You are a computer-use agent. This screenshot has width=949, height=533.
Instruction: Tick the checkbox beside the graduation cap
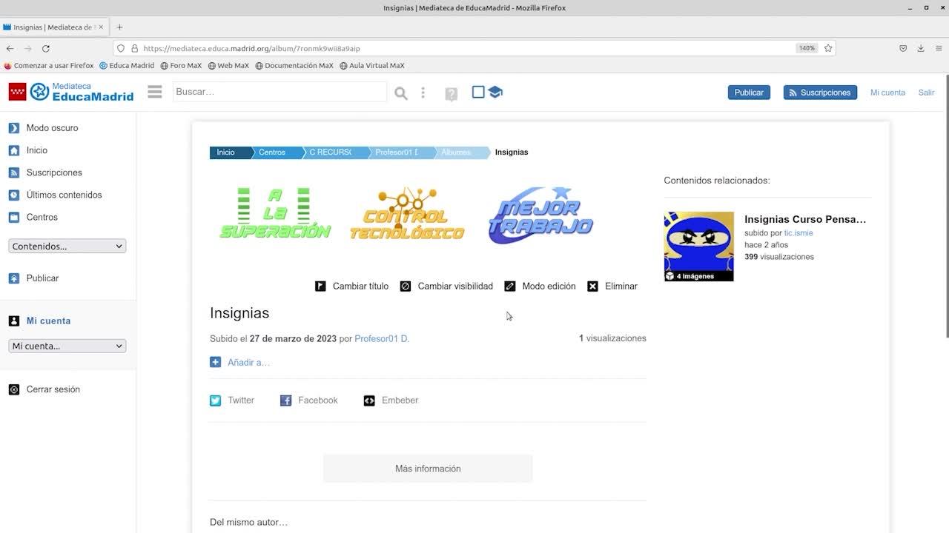point(478,92)
